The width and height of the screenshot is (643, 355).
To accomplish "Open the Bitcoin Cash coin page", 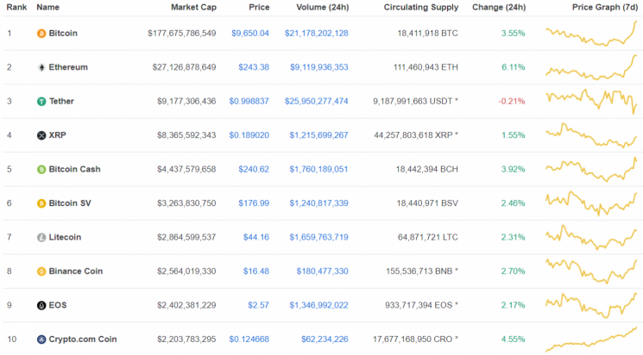I will pos(74,169).
